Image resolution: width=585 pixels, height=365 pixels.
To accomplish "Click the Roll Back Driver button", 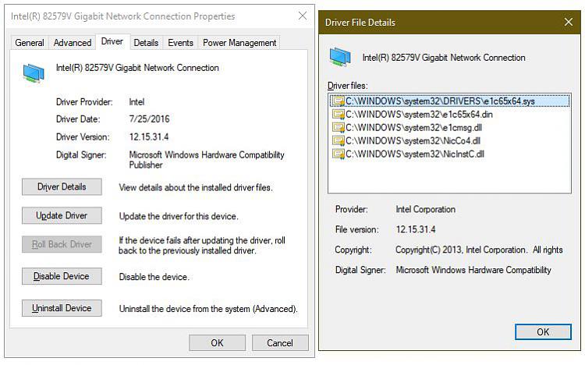I will 62,244.
